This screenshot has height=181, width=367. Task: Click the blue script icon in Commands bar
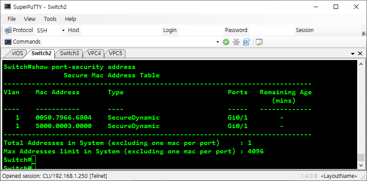[246, 42]
